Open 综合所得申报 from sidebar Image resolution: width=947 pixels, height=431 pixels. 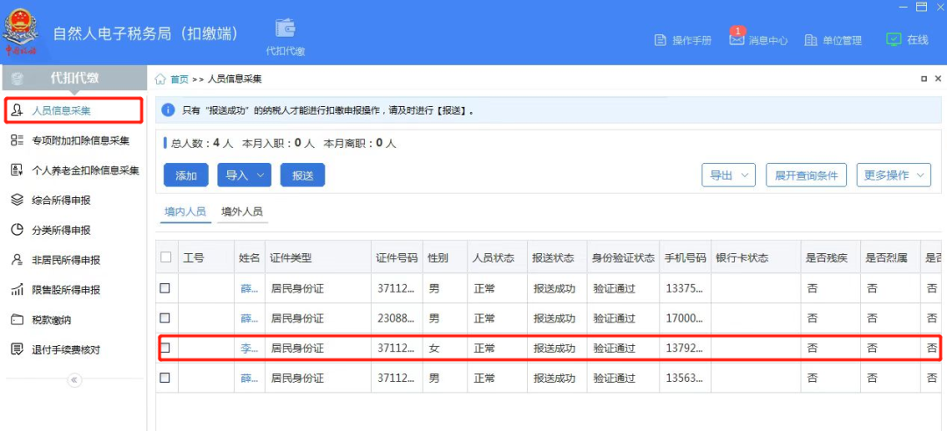(x=61, y=201)
